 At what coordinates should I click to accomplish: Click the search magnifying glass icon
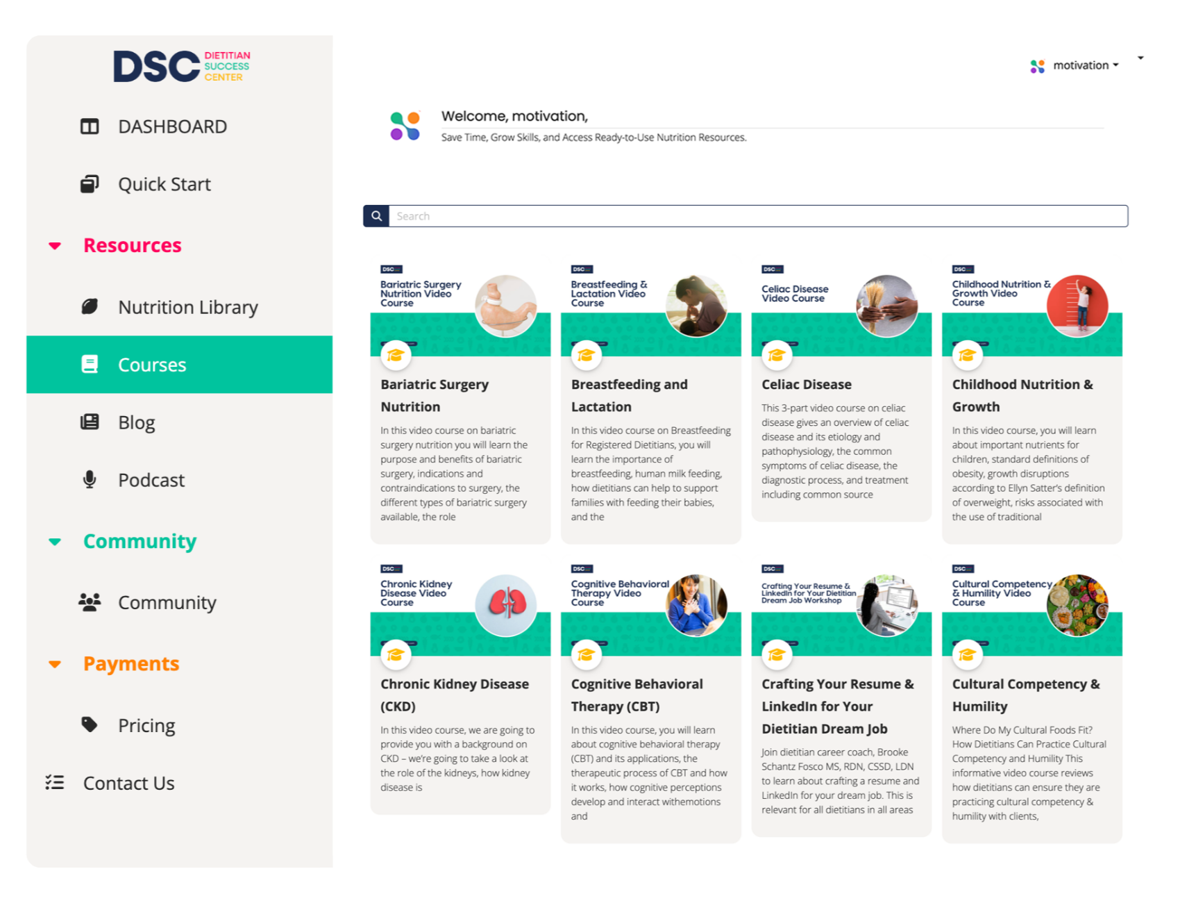point(376,215)
